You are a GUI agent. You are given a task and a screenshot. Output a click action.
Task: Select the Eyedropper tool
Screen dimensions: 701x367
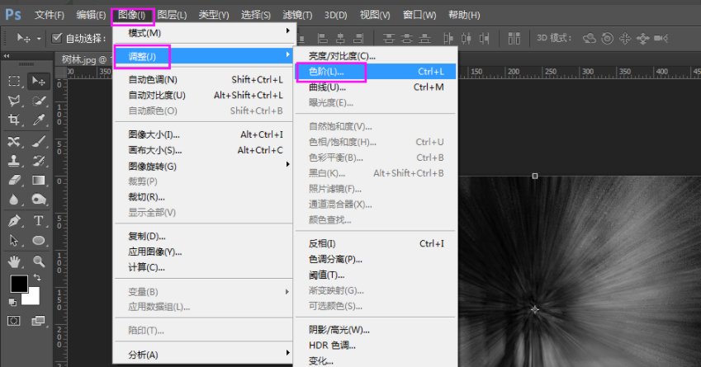pyautogui.click(x=39, y=120)
